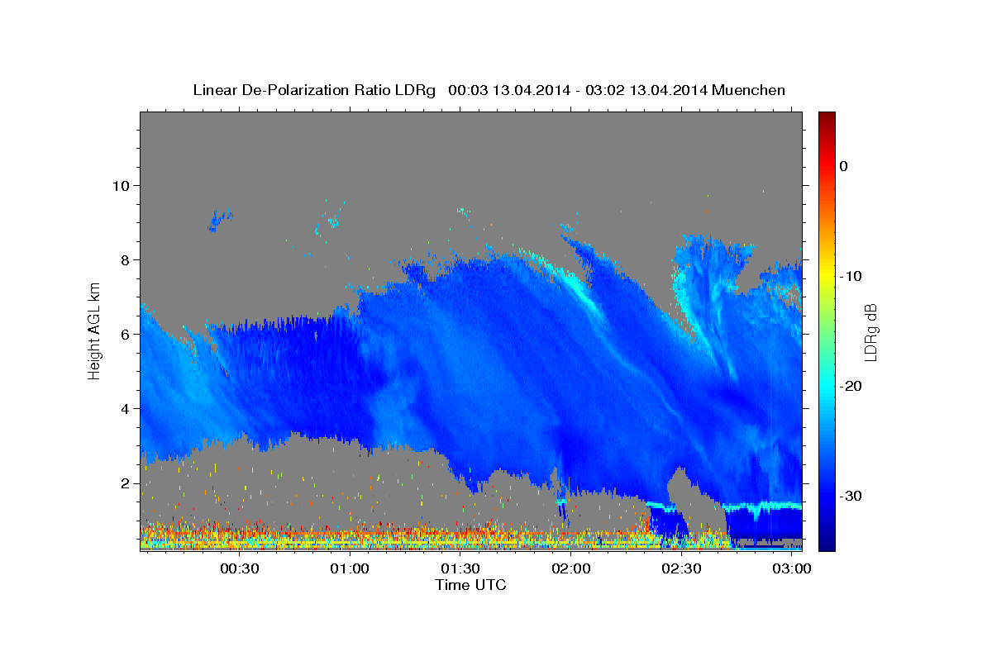Click the 03:00 time tick label
Viewport: 992px width, 661px height.
791,569
